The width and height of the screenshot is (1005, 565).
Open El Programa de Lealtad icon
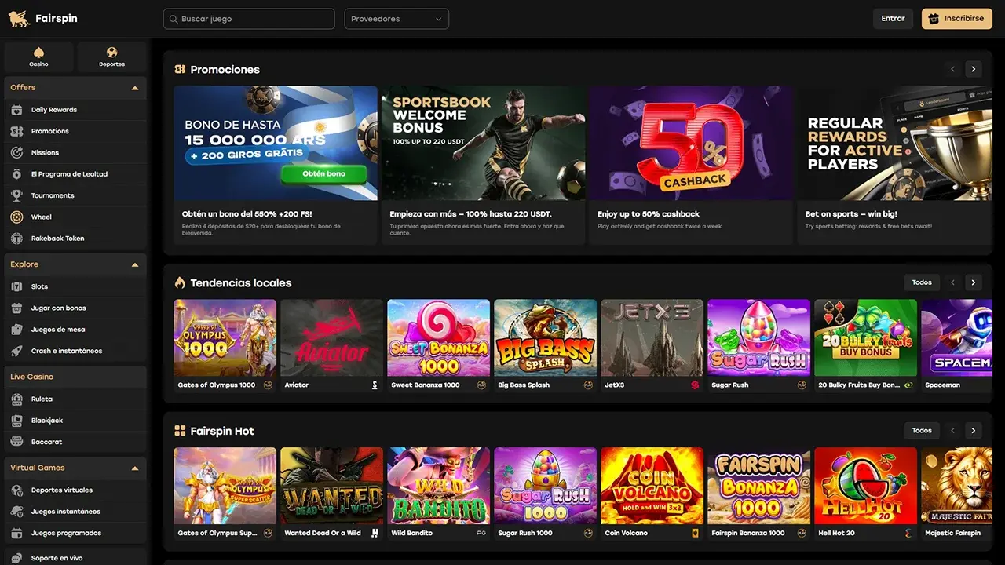tap(16, 174)
